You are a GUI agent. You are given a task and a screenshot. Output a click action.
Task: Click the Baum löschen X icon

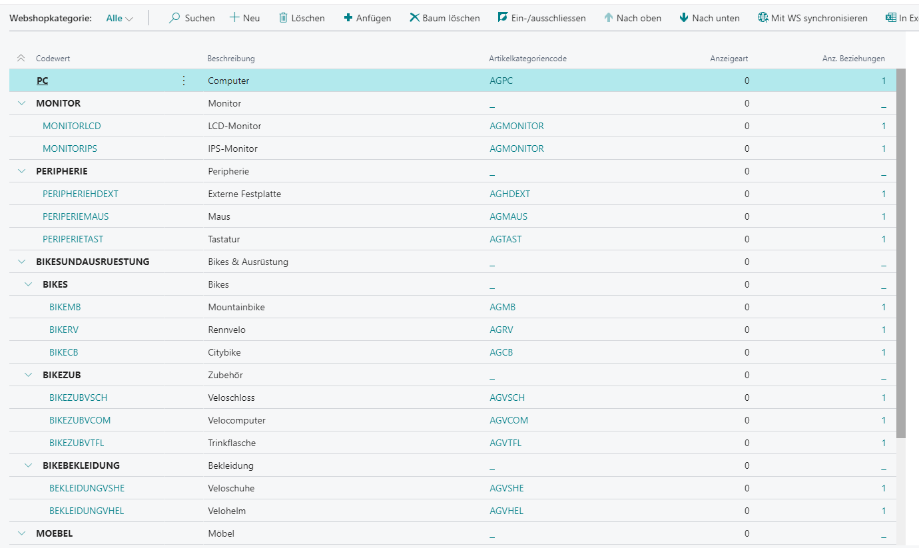[414, 18]
